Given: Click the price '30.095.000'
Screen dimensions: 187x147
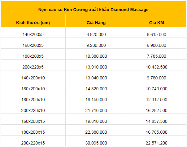Looking at the screenshot, I should click(x=96, y=143).
